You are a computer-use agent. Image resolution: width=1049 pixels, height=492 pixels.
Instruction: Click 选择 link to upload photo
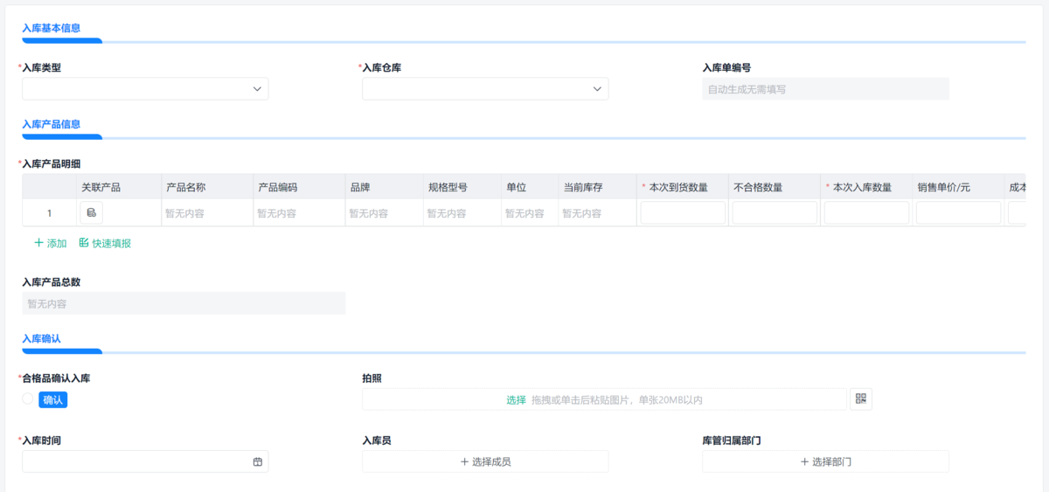[516, 399]
